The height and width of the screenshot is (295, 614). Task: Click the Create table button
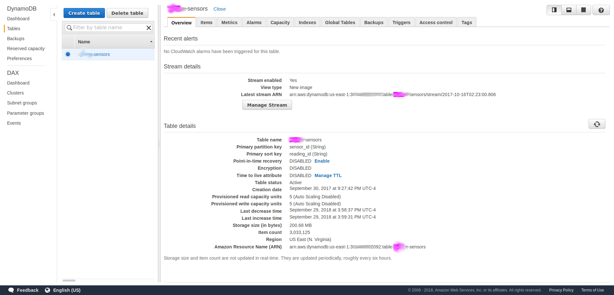84,13
